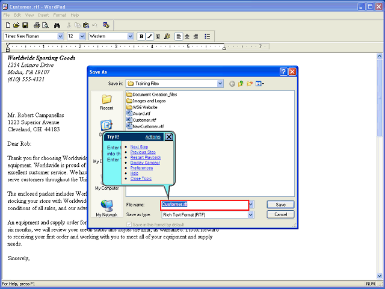Click the My Network places icon
The image size is (385, 289).
point(107,208)
